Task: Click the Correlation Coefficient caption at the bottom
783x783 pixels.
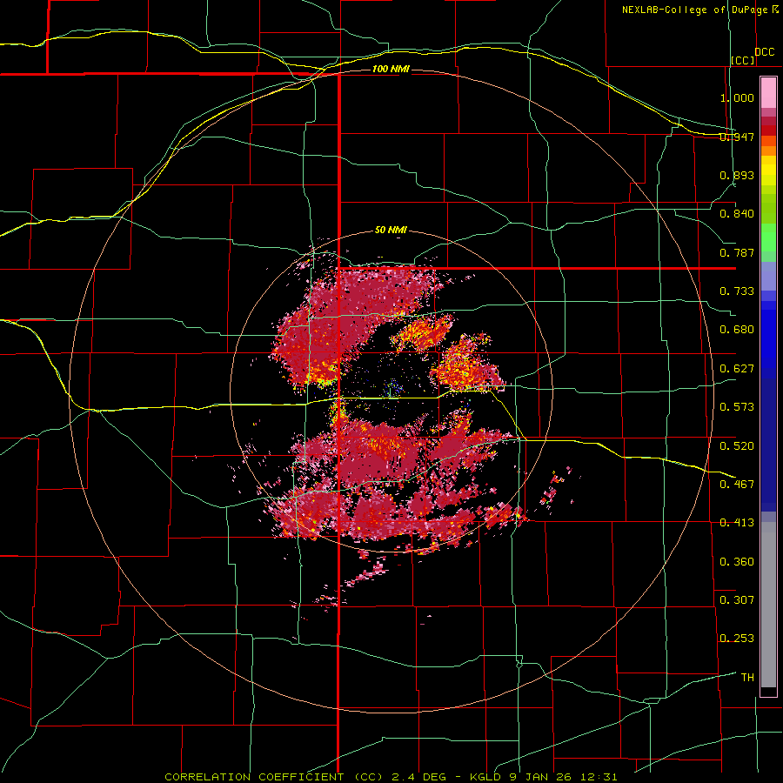Action: [391, 777]
